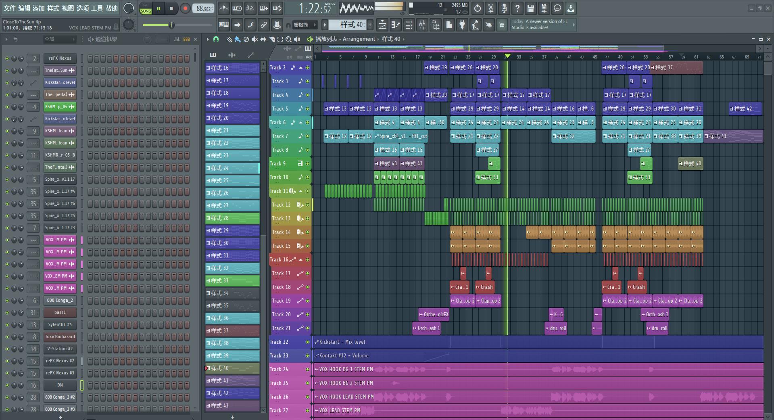This screenshot has width=774, height=420.
Task: Open the channel rack view icon
Action: pos(409,25)
